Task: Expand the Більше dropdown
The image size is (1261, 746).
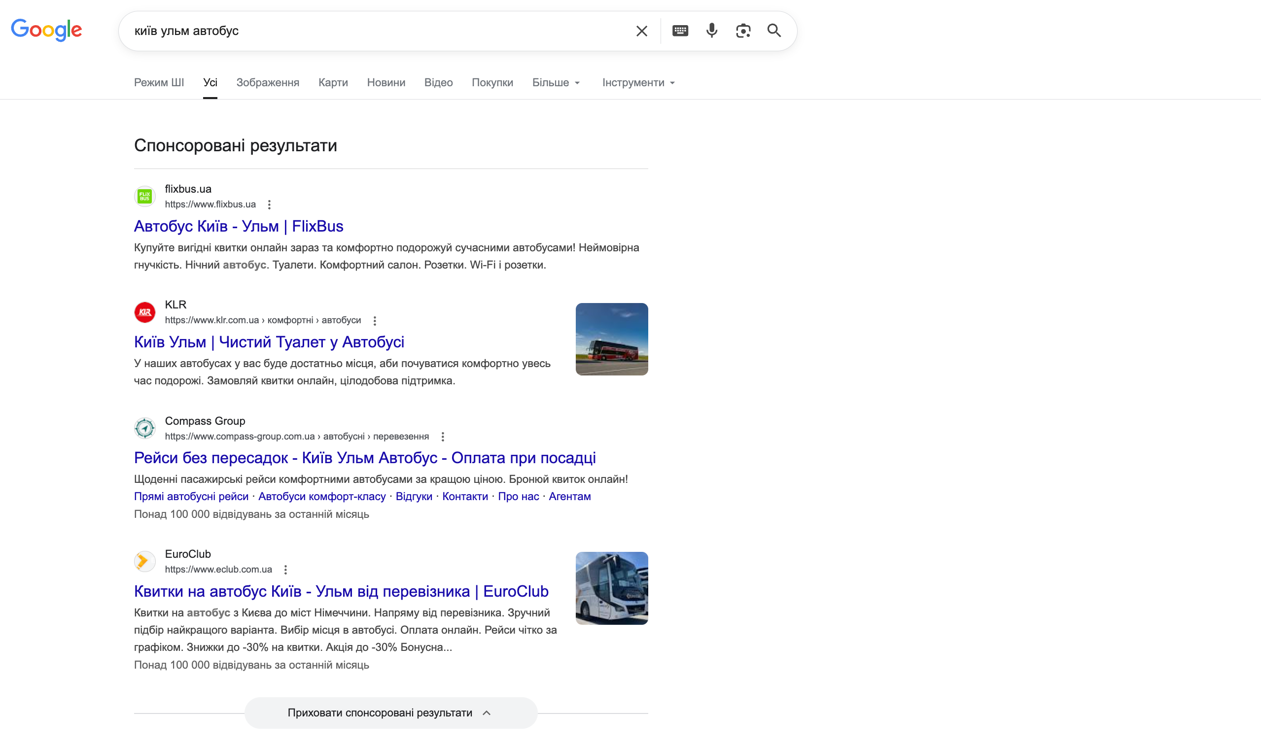Action: (556, 82)
